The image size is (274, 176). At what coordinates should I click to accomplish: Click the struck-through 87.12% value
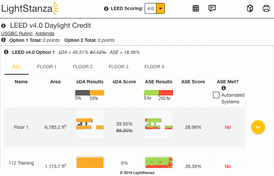[98, 52]
